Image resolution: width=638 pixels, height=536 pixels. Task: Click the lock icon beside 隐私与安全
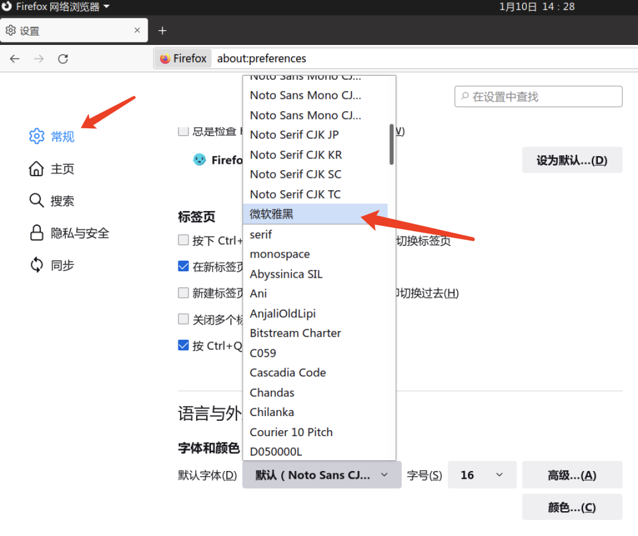[x=37, y=233]
